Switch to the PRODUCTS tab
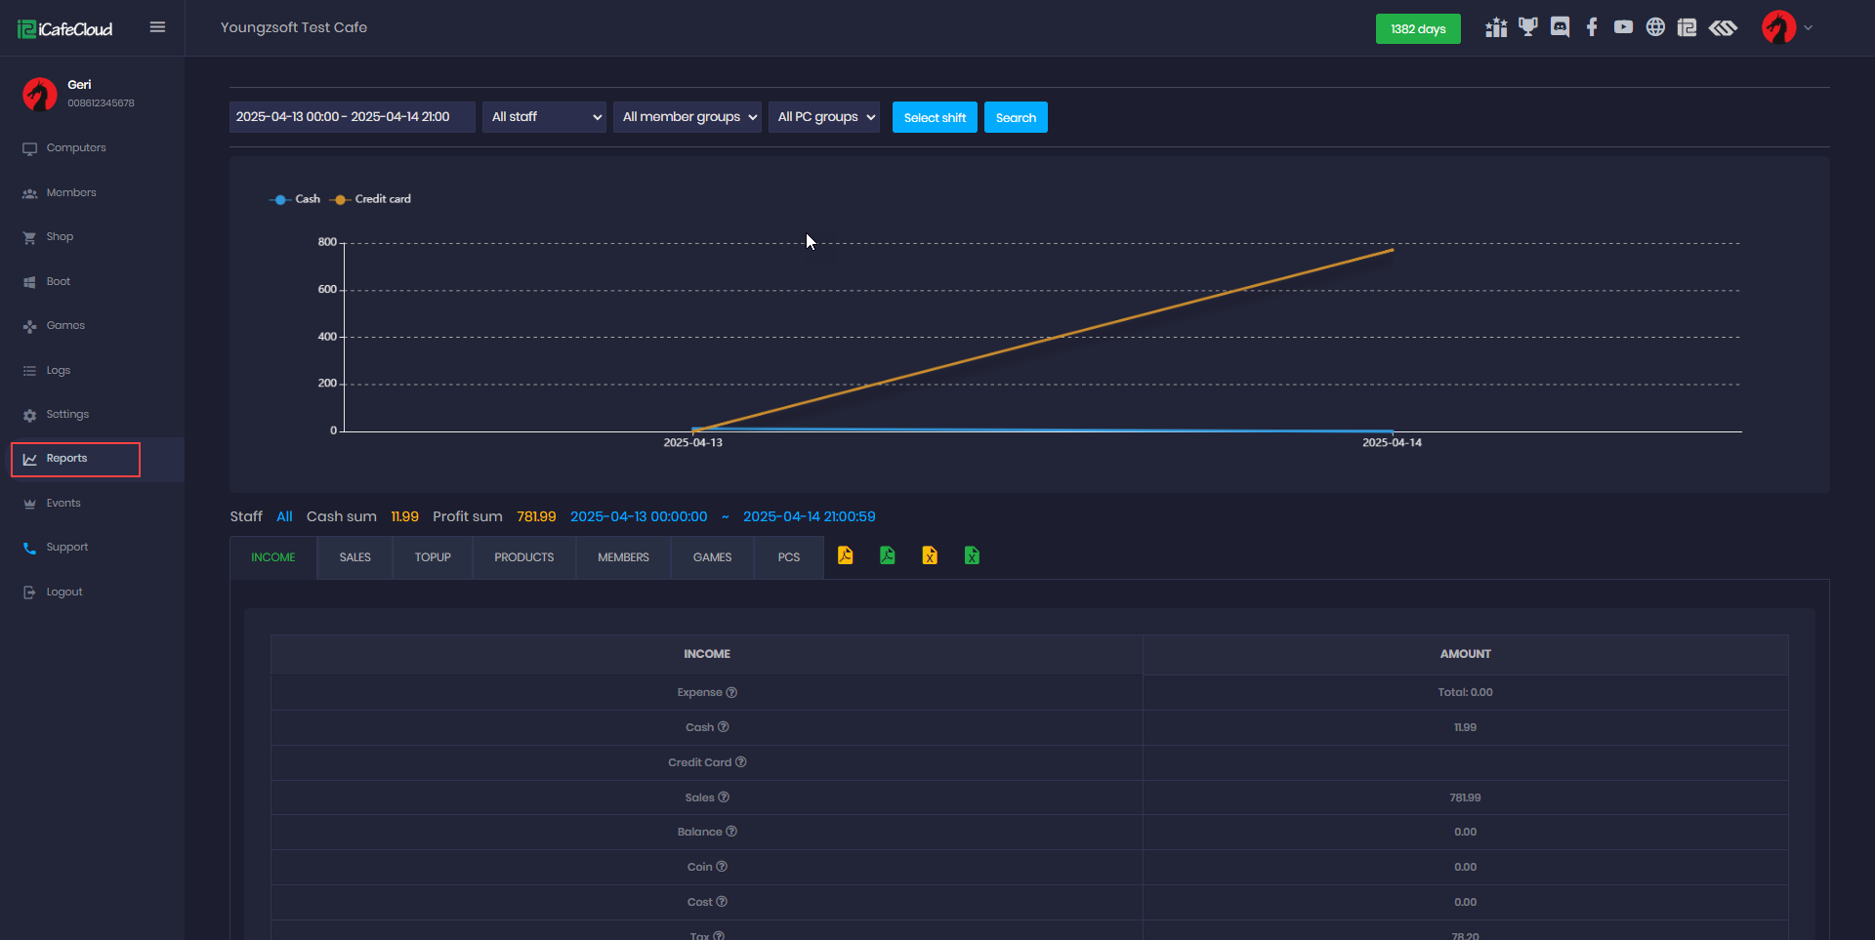 (523, 557)
